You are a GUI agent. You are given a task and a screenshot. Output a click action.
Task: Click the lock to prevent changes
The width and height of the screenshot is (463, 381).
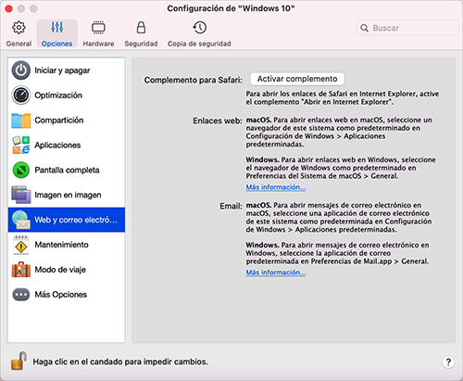coord(19,361)
